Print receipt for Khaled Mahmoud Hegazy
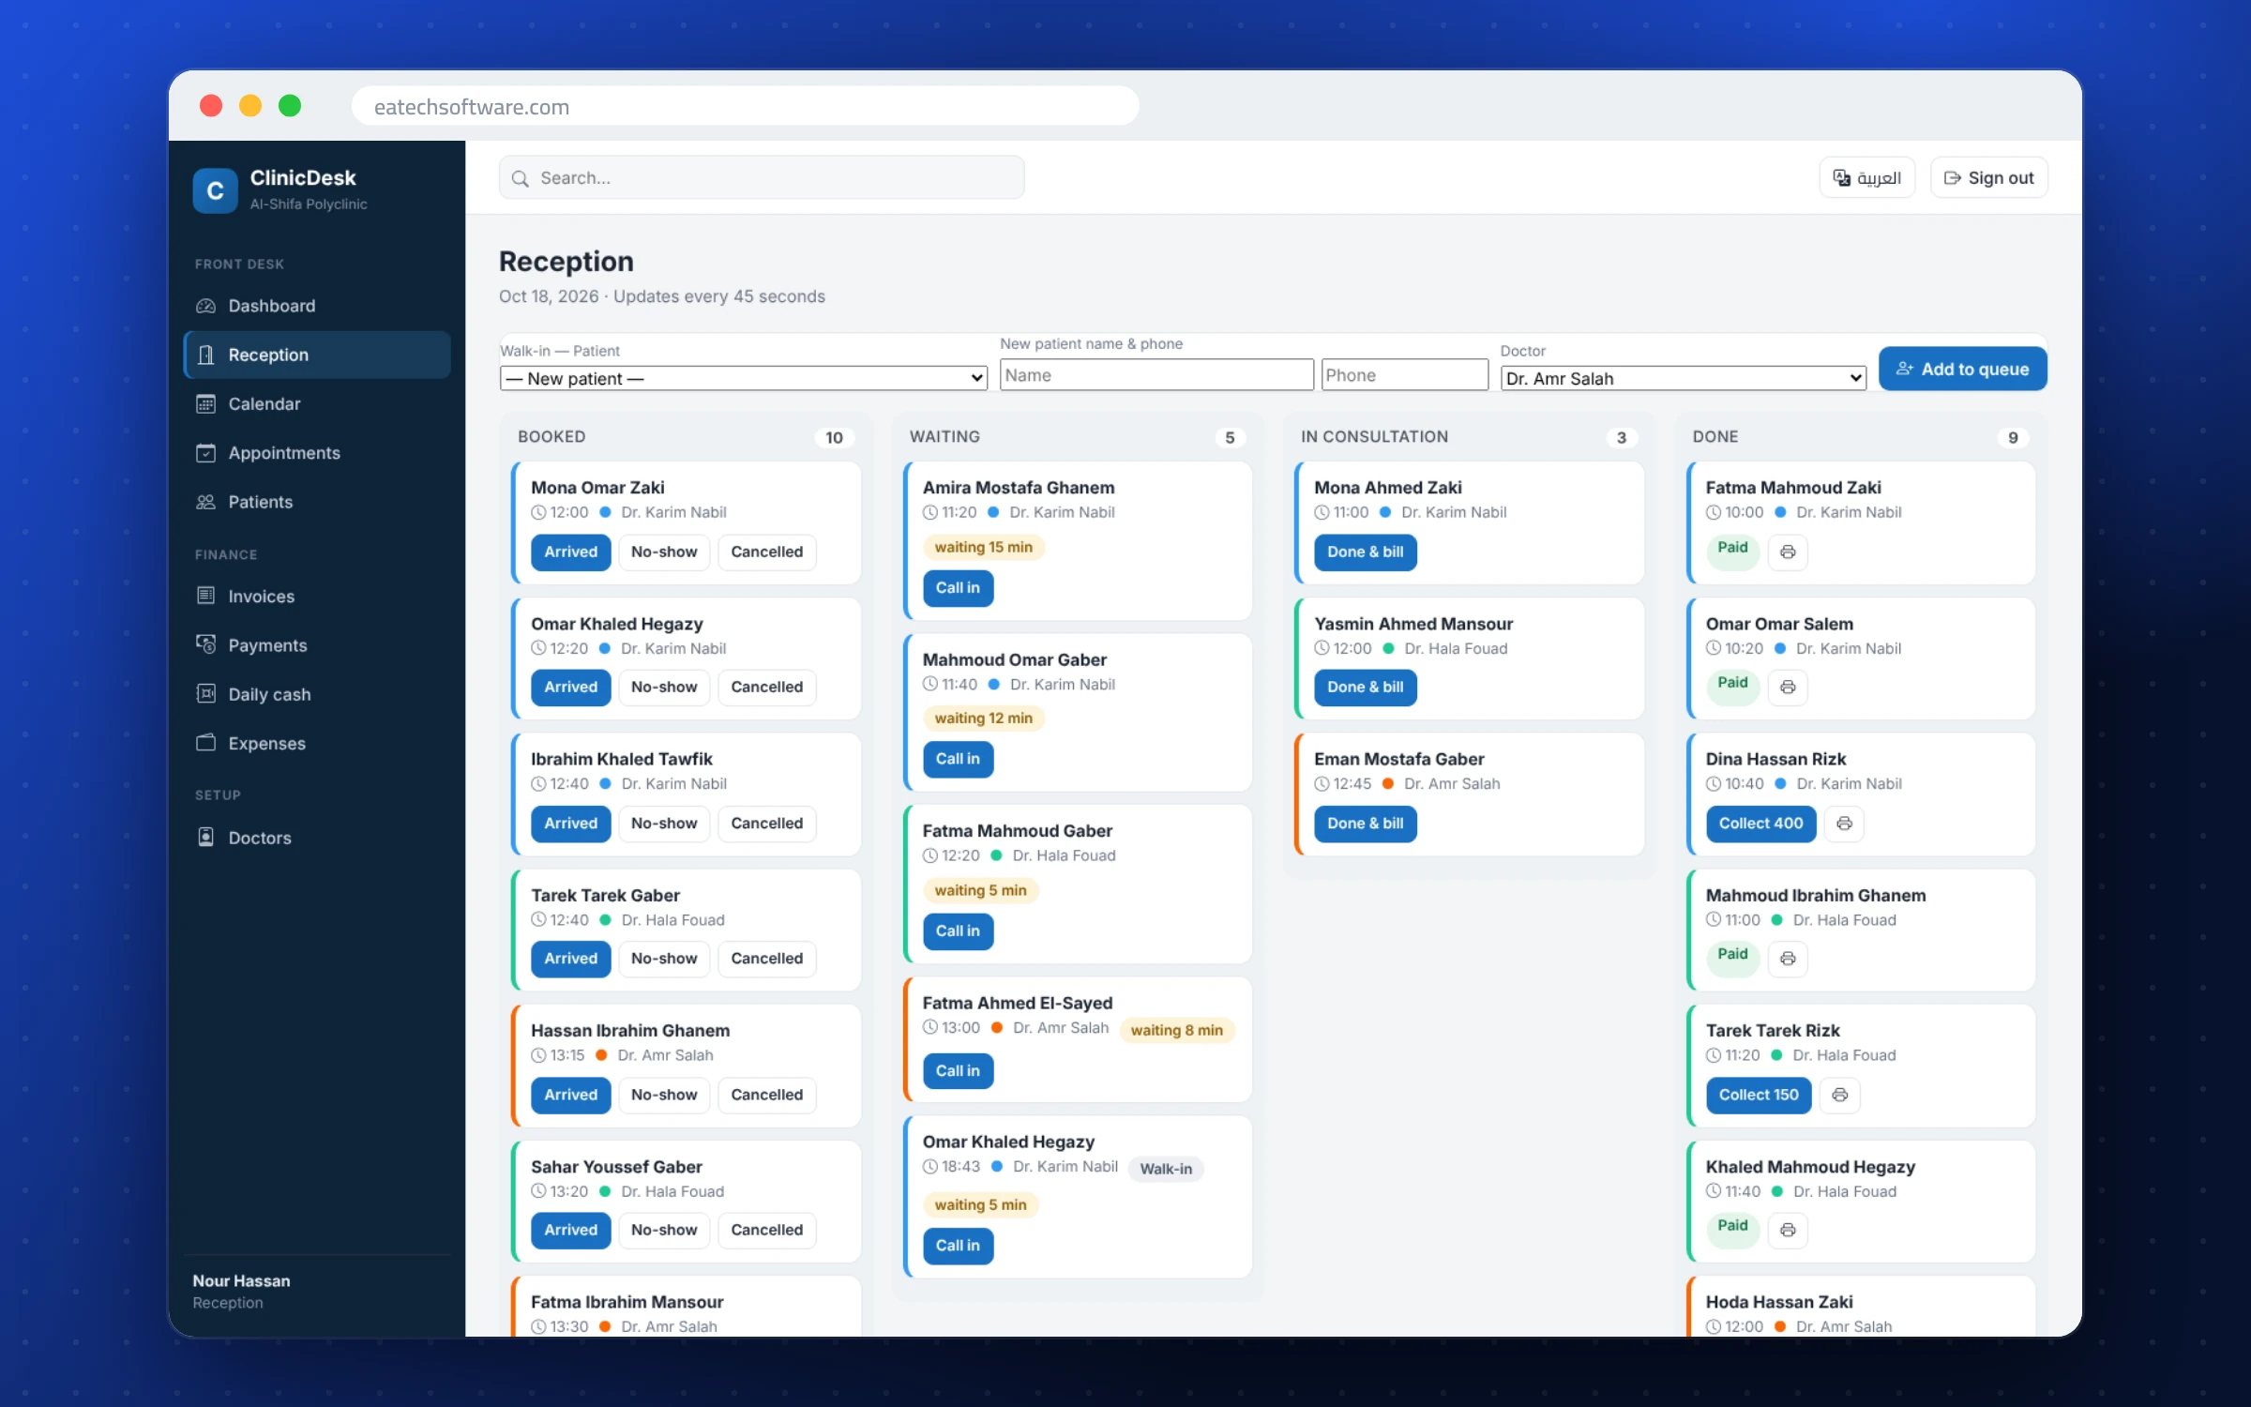 (x=1788, y=1230)
